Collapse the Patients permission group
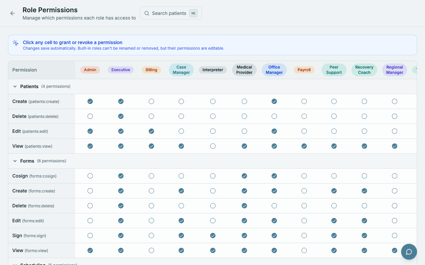 pyautogui.click(x=15, y=86)
